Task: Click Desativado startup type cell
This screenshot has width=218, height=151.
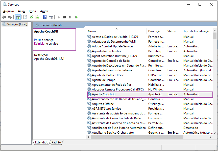Action: 191,128
